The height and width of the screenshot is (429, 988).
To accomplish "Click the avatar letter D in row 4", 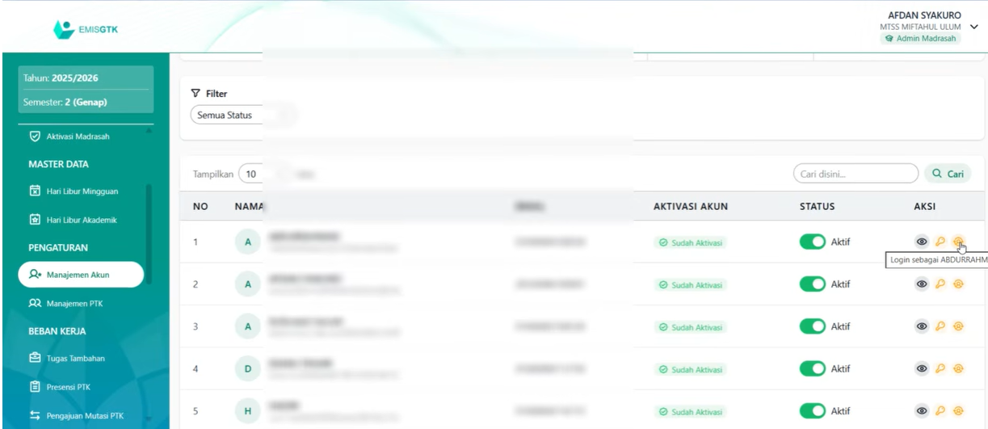I will 248,369.
